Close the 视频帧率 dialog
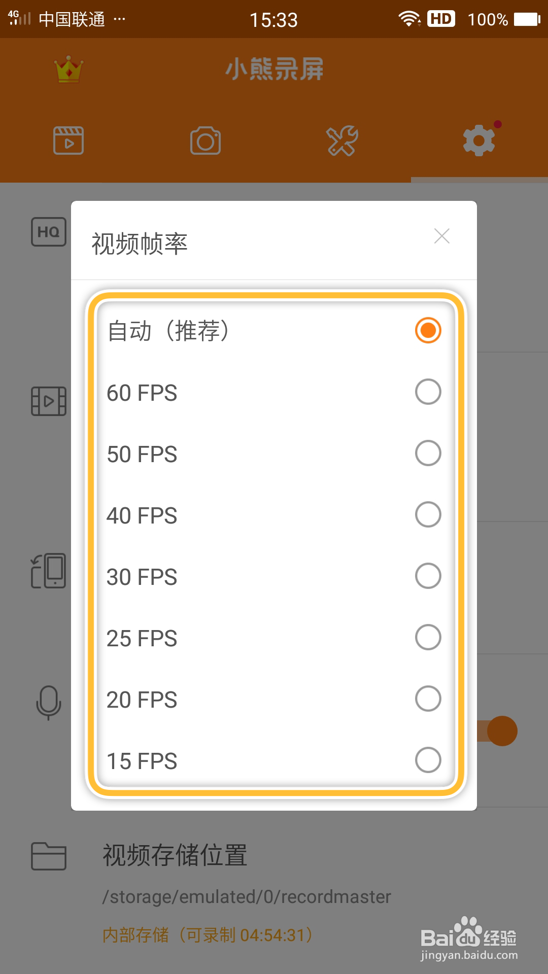548x974 pixels. point(442,236)
